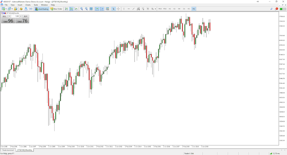Open the Tools menu
This screenshot has height=155, width=287.
point(36,5)
